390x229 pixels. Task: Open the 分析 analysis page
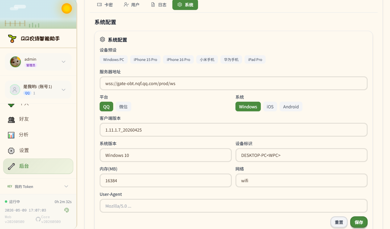pyautogui.click(x=38, y=135)
